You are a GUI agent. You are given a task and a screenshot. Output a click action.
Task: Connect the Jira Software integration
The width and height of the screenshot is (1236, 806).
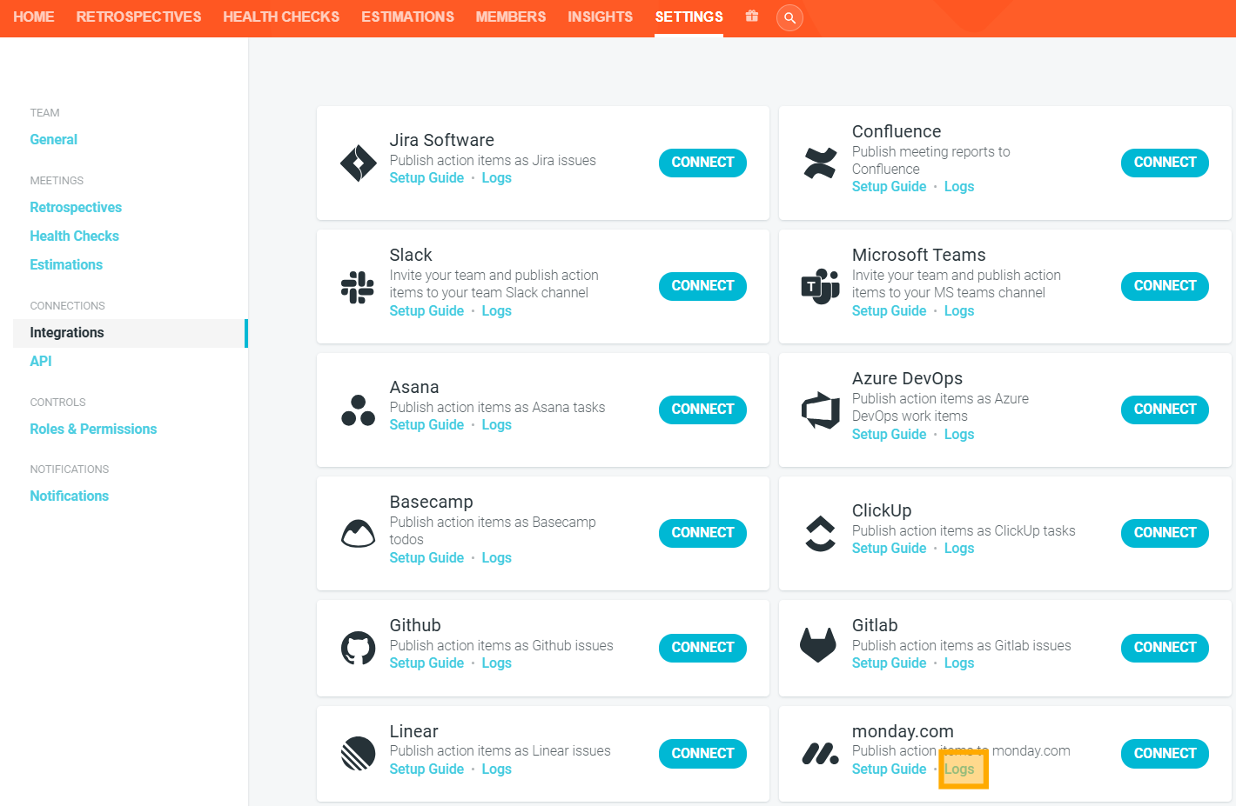(x=702, y=163)
